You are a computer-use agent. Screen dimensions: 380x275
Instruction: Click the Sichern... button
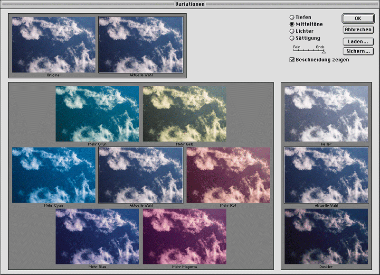pos(358,51)
